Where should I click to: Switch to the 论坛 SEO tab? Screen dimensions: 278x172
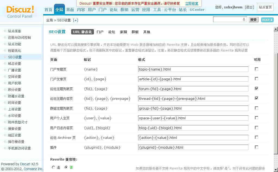[x=112, y=32]
